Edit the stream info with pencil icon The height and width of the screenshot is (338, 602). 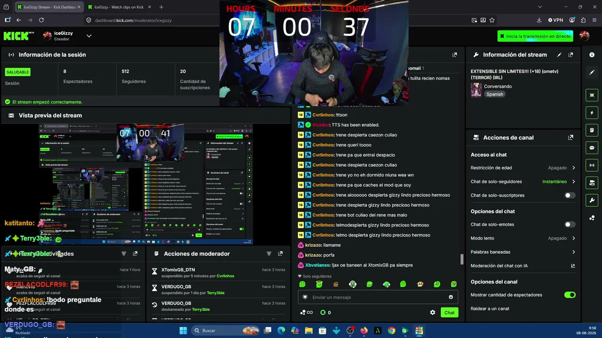[559, 55]
